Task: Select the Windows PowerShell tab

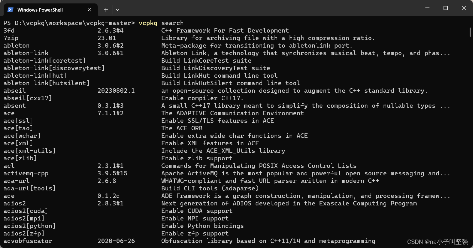Action: (x=50, y=10)
